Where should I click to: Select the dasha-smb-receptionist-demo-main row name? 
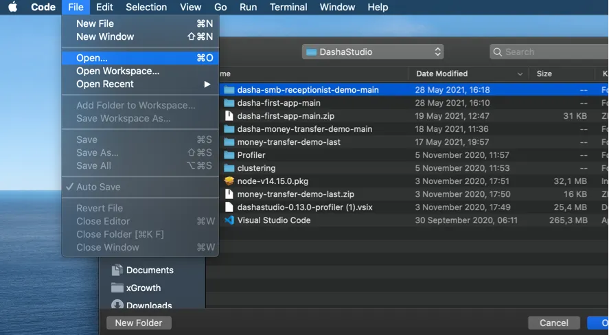click(x=308, y=90)
